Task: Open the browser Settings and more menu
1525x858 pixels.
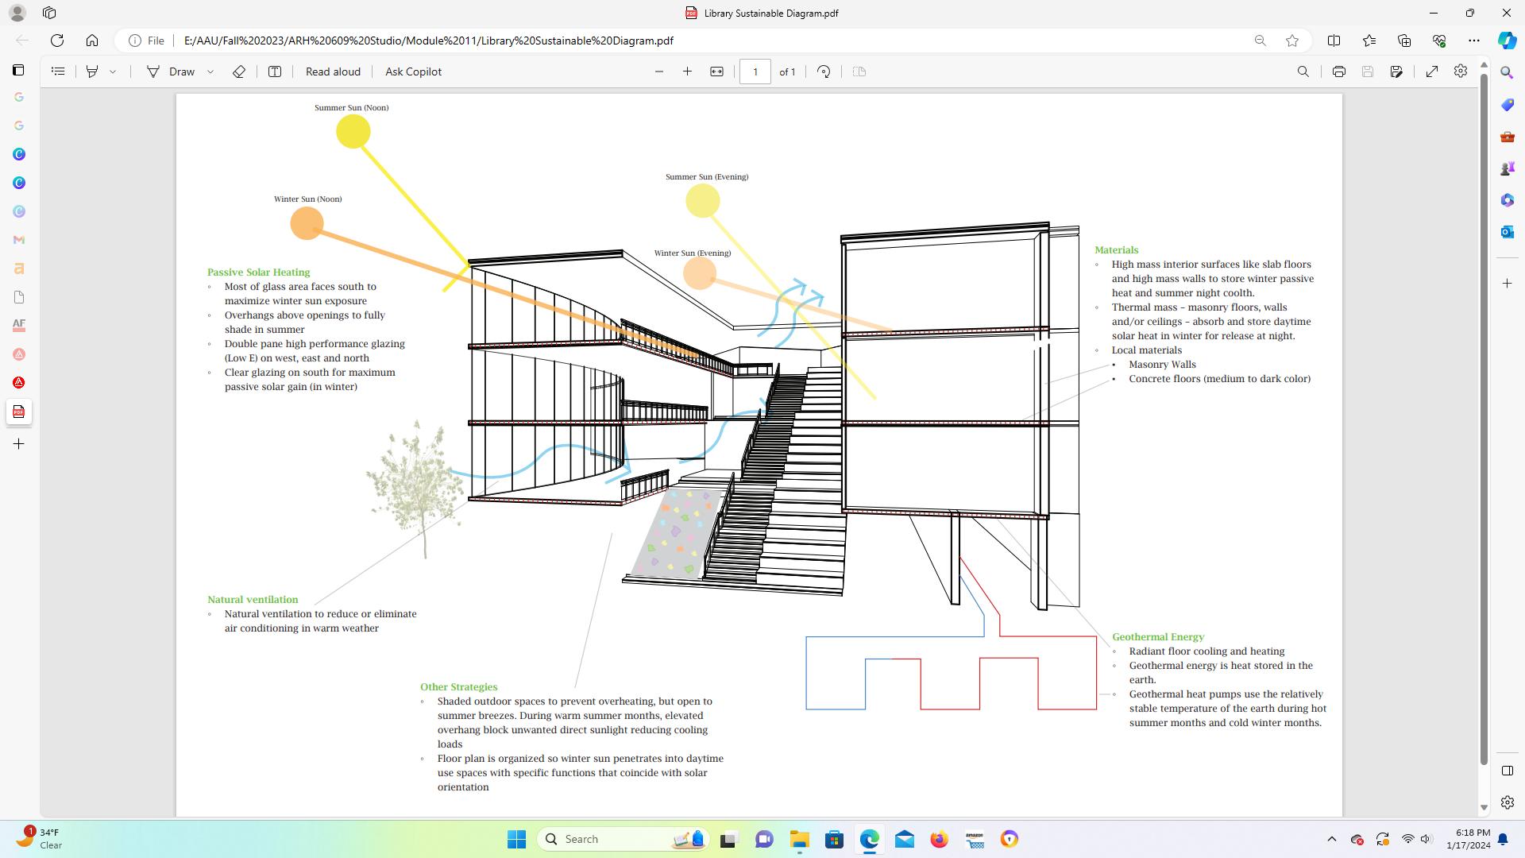Action: 1473,41
